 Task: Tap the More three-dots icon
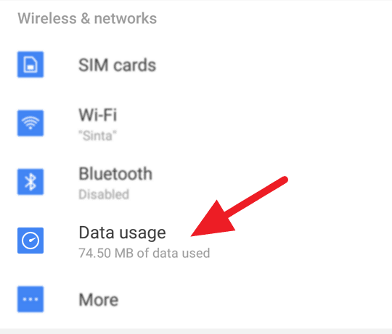pyautogui.click(x=30, y=299)
